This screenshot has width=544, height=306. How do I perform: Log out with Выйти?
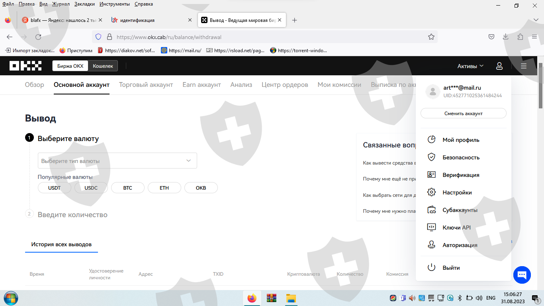pos(464,268)
